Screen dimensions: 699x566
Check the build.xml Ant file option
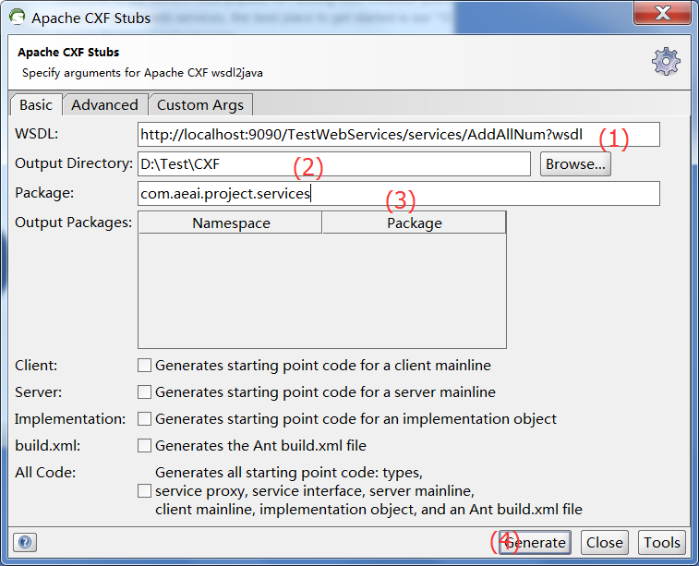[x=144, y=446]
